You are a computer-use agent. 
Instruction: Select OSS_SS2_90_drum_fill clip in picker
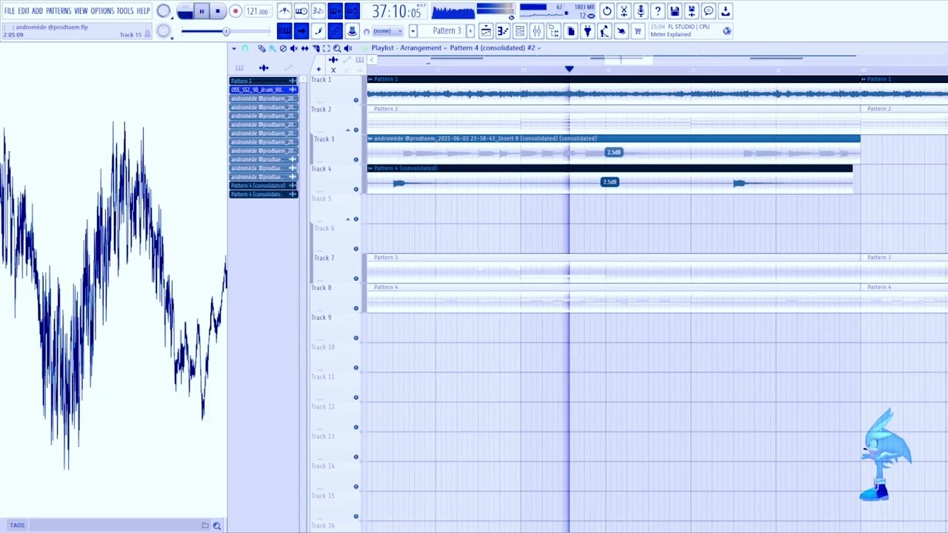pos(264,90)
